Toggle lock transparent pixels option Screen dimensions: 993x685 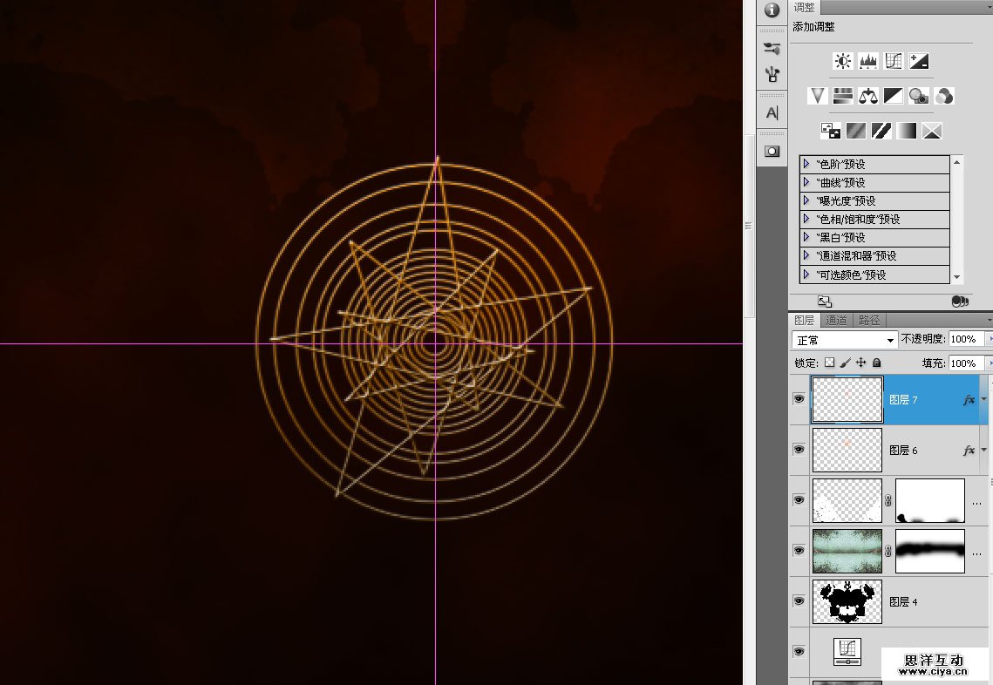tap(829, 363)
